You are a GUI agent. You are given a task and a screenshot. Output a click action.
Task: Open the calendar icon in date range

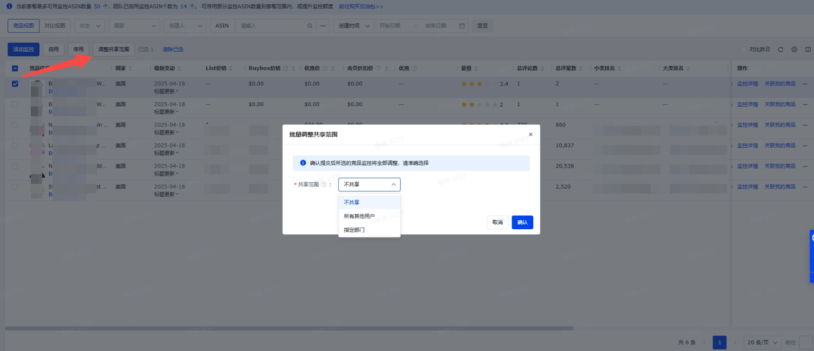point(462,26)
